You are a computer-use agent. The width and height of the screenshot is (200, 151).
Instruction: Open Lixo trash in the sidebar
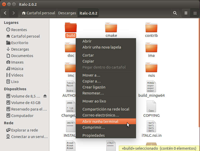click(12, 82)
